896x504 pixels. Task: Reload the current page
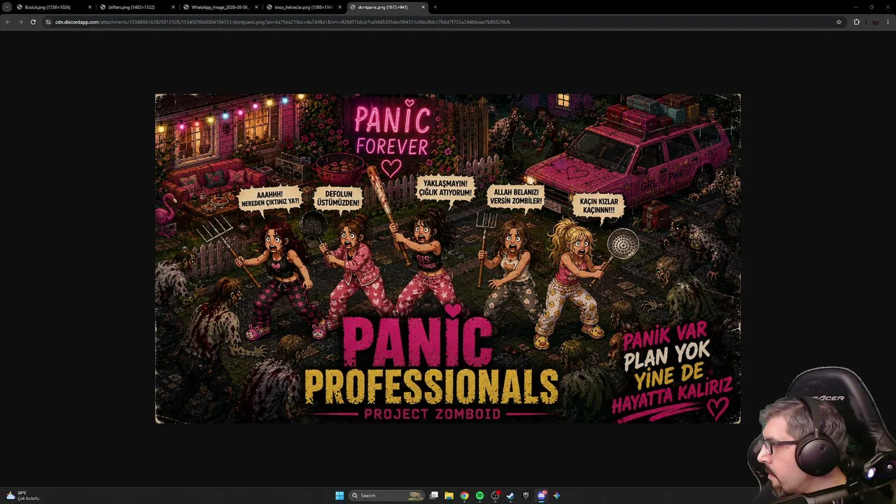coord(33,22)
